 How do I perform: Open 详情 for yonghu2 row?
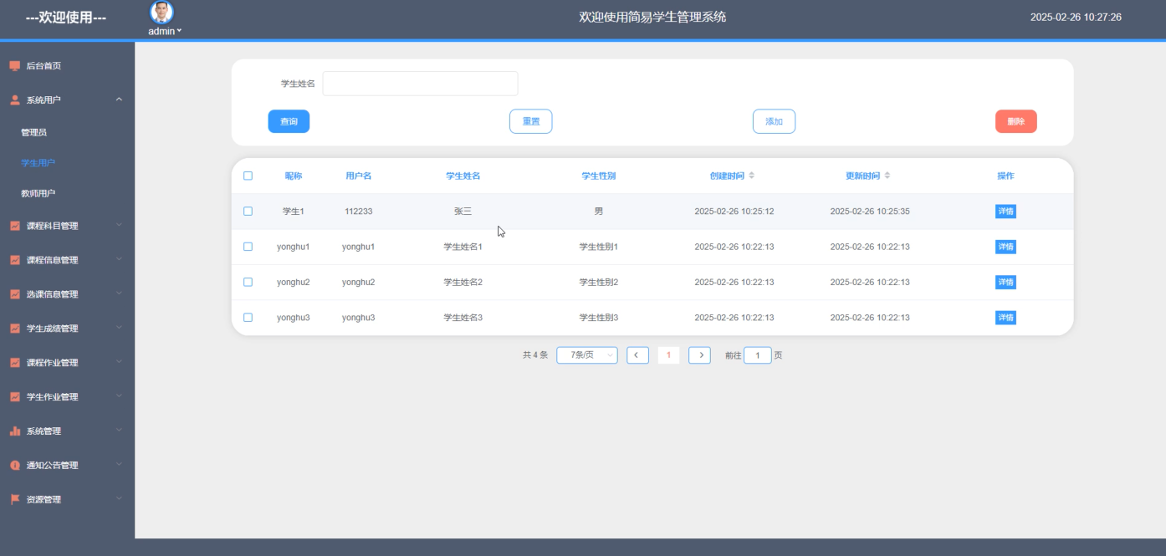[1005, 282]
